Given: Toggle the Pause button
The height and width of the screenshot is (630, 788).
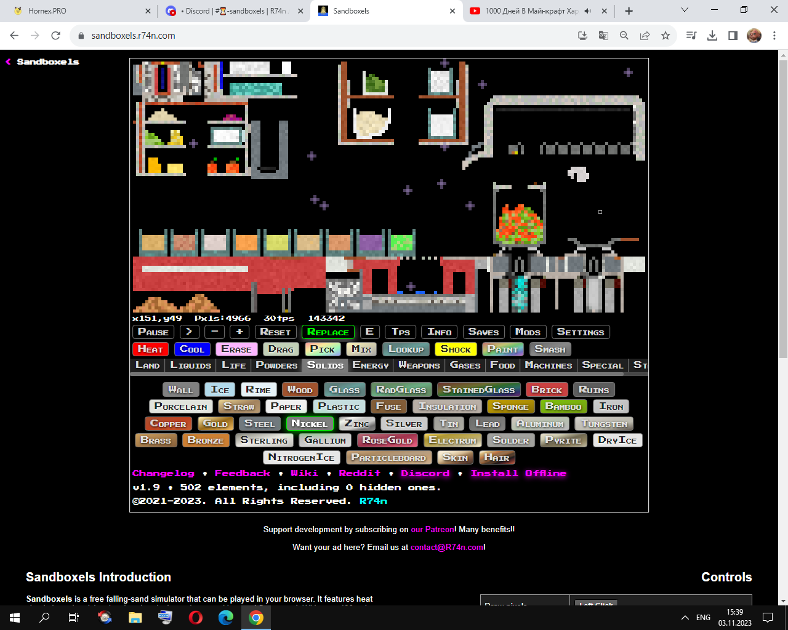Looking at the screenshot, I should click(153, 332).
